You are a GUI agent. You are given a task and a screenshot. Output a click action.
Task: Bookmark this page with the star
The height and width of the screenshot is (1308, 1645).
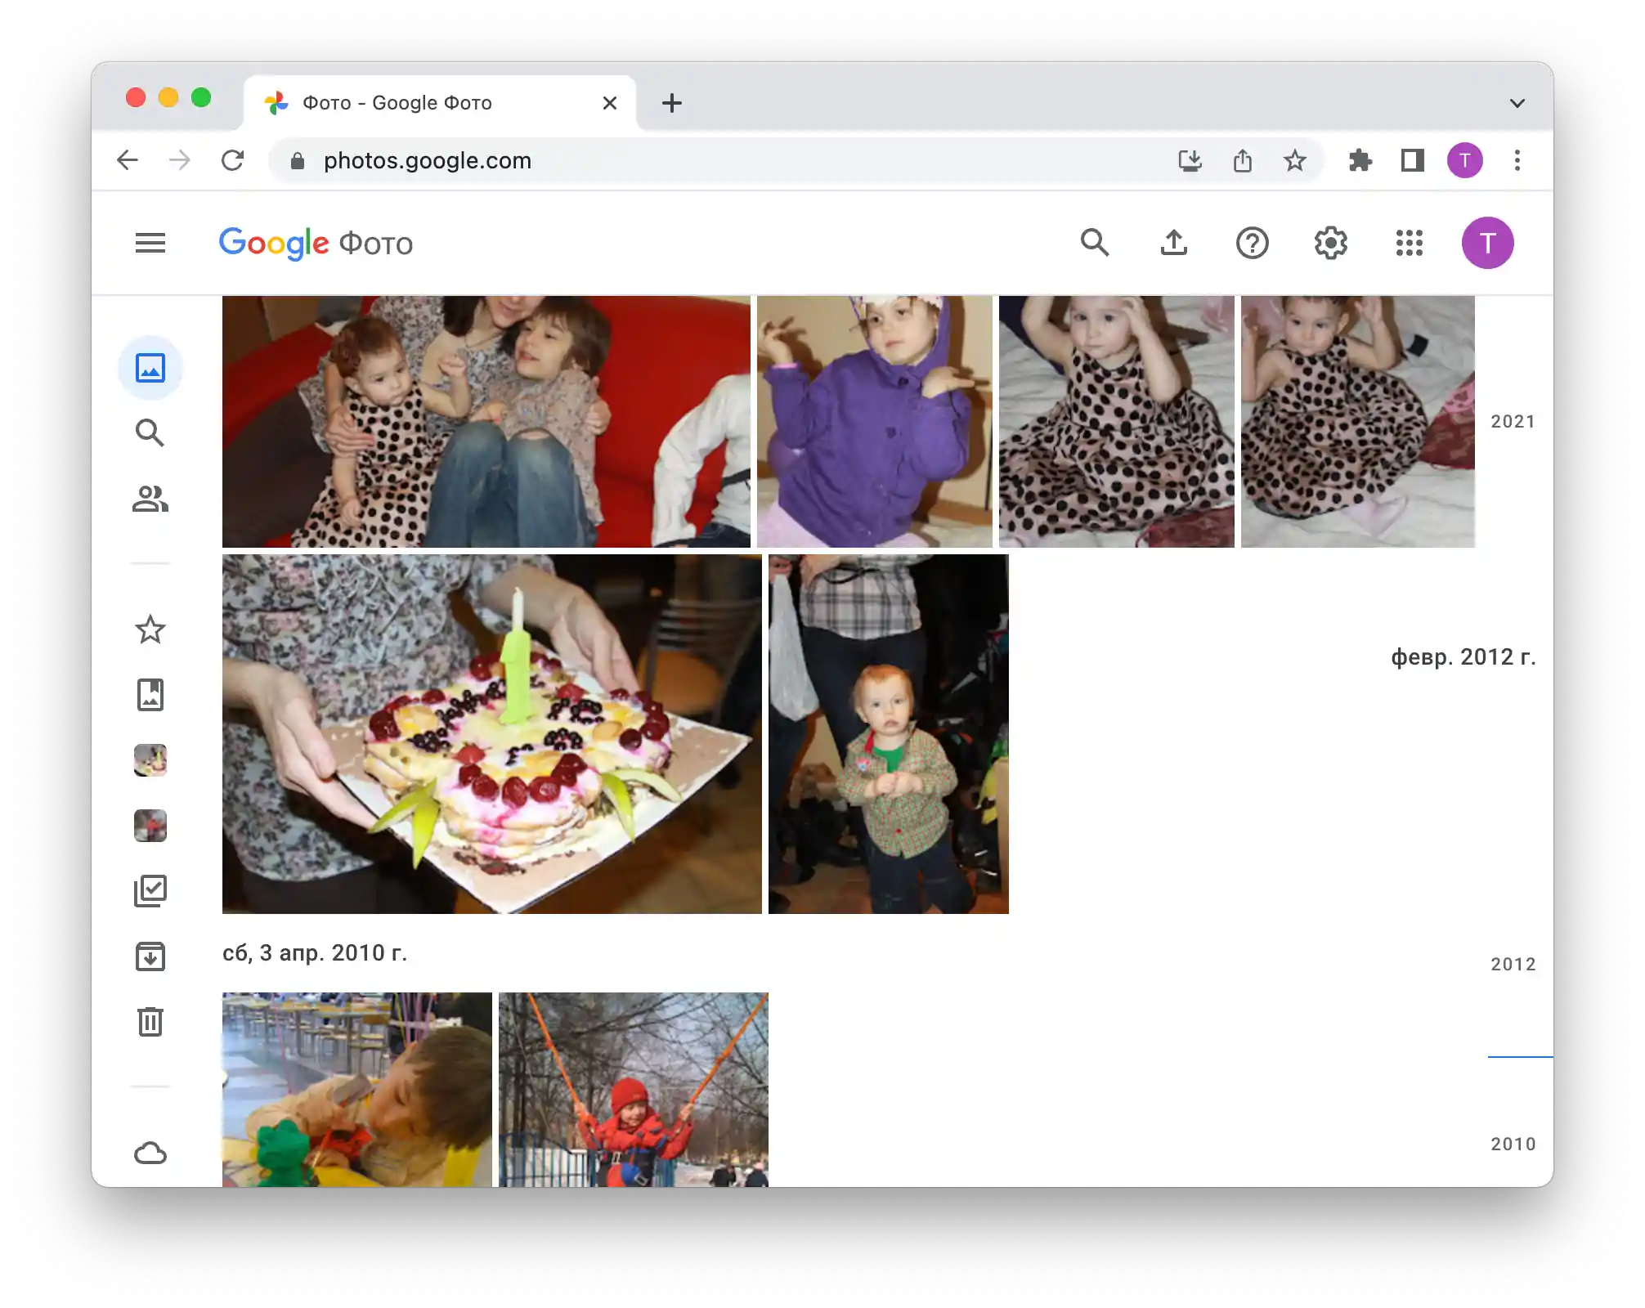[1295, 160]
